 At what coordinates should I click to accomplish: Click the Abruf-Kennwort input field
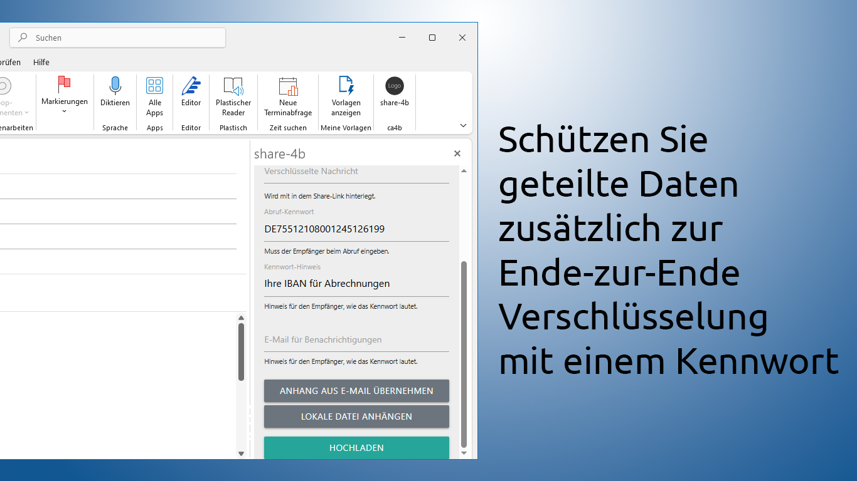[356, 229]
